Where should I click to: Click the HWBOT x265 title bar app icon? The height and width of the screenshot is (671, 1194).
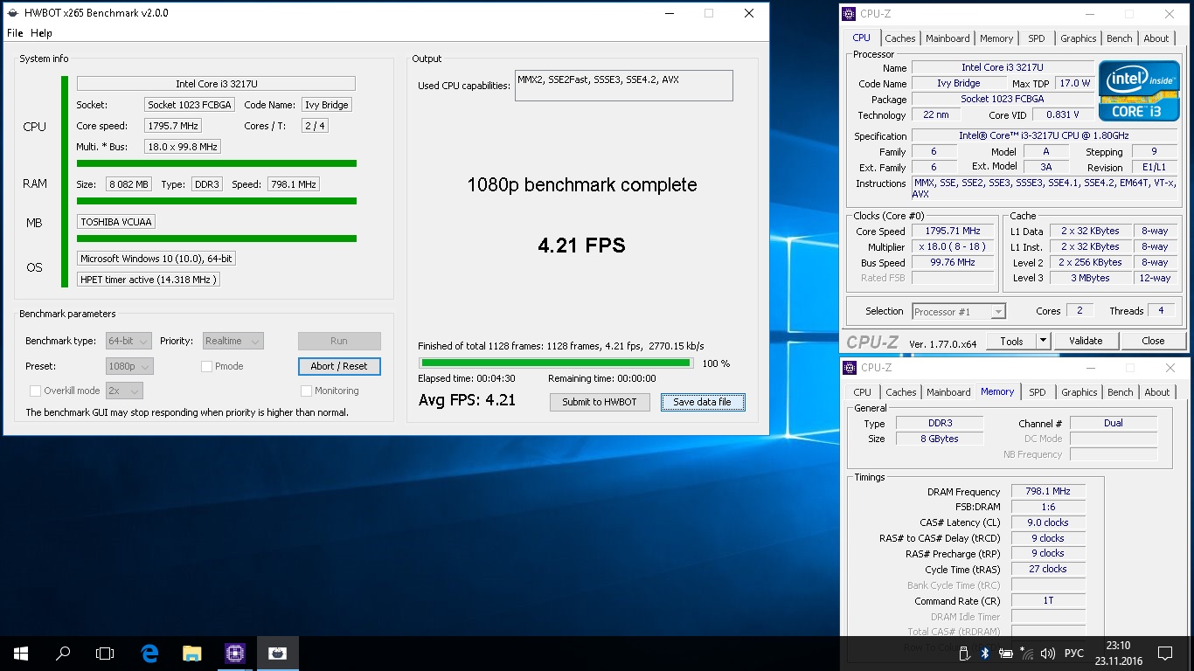(x=11, y=13)
